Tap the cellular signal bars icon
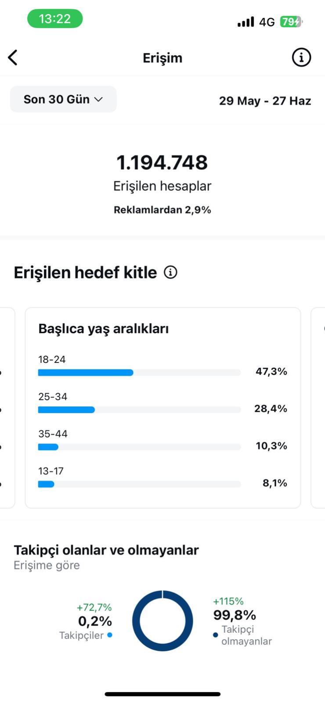325x703 pixels. point(246,22)
